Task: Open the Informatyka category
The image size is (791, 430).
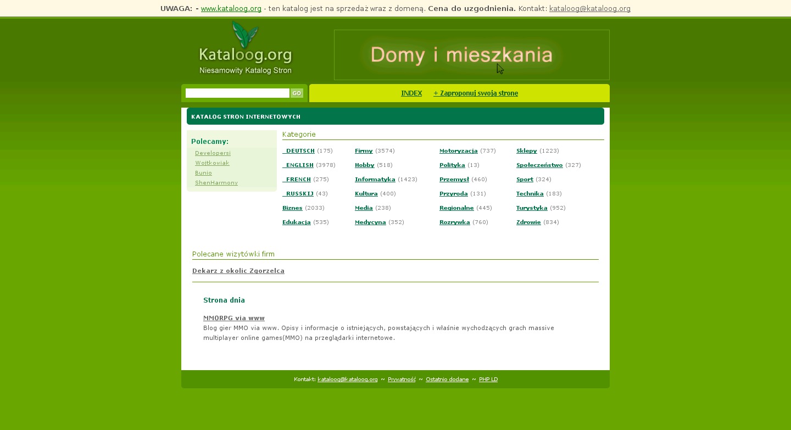Action: pos(375,180)
